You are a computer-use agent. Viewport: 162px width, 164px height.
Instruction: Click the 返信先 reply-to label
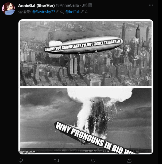[25, 12]
